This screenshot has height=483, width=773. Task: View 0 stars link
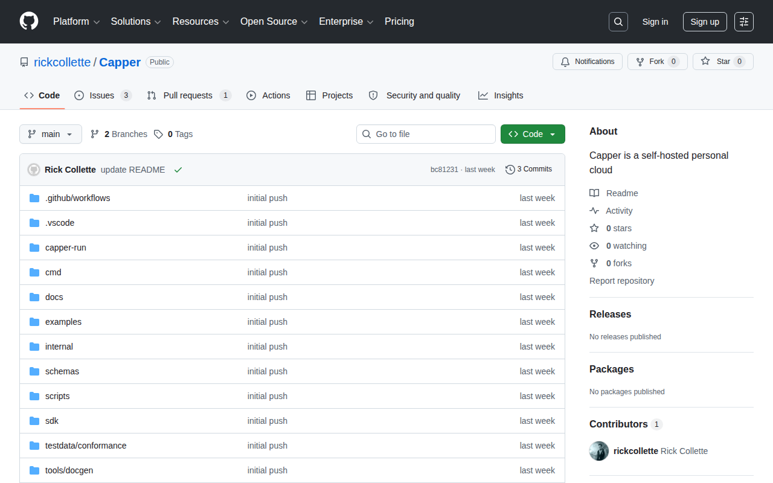(611, 228)
